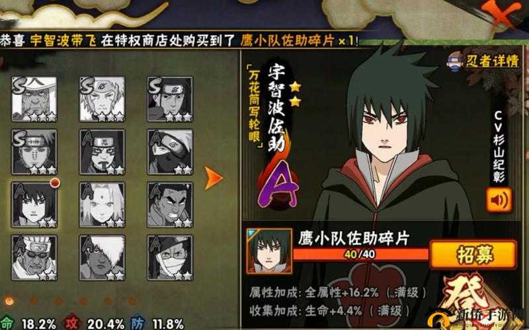529x330 pixels.
Task: Open 忍者详情 ninja details link
Action: point(492,61)
